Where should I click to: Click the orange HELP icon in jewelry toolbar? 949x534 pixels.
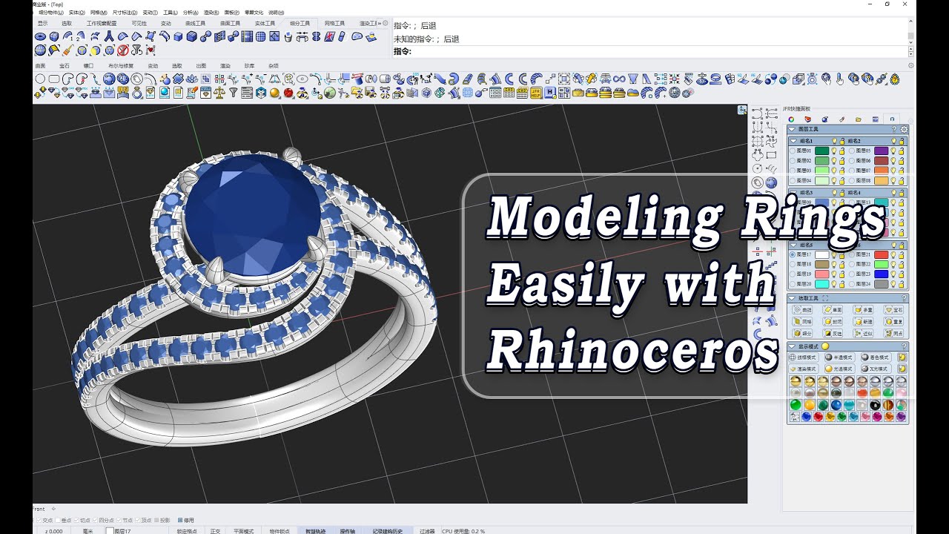pos(535,93)
